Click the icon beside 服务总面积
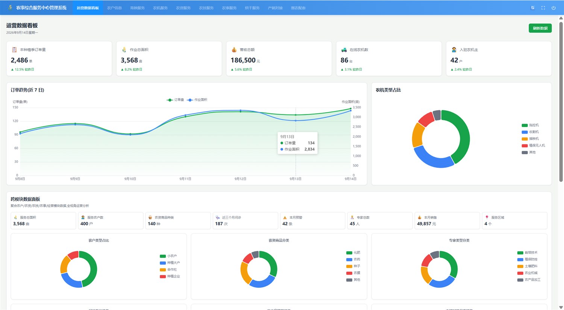Image resolution: width=564 pixels, height=310 pixels. coord(15,217)
